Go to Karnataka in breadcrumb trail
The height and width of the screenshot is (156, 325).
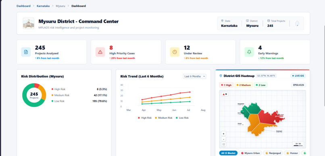pos(43,6)
